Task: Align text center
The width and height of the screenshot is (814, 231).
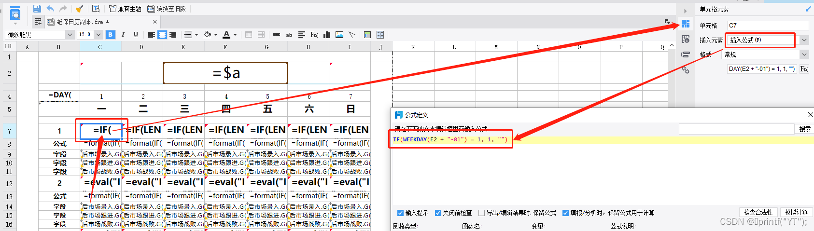Action: click(x=162, y=35)
